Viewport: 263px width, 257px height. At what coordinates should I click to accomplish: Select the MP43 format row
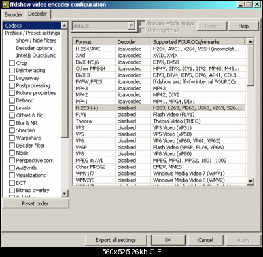[x=160, y=89]
